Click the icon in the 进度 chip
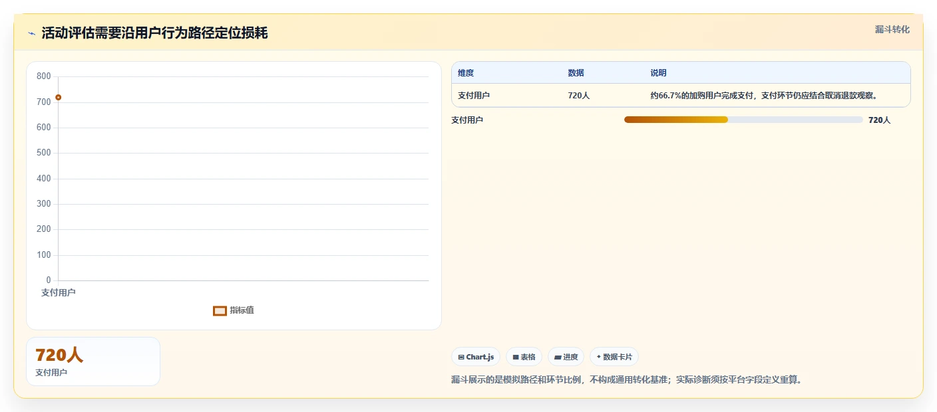 point(558,358)
